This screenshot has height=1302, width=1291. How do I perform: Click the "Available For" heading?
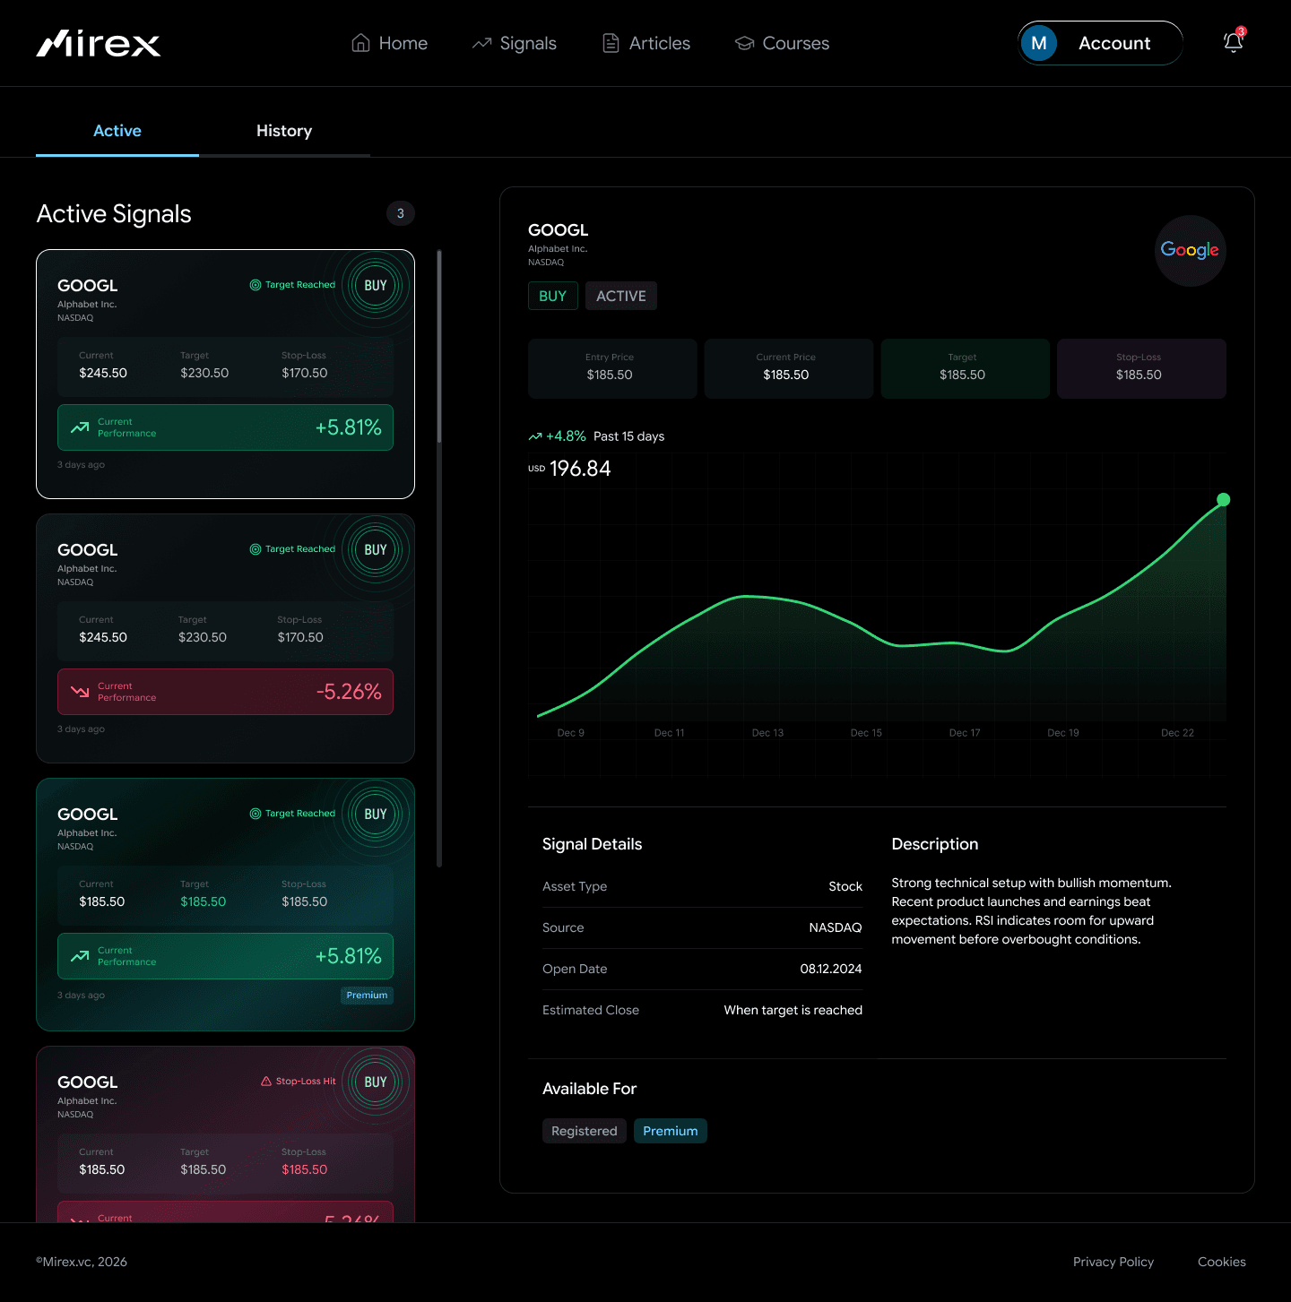[x=590, y=1089]
